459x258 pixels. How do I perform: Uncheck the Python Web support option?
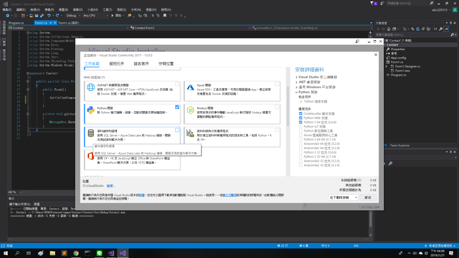click(x=301, y=118)
